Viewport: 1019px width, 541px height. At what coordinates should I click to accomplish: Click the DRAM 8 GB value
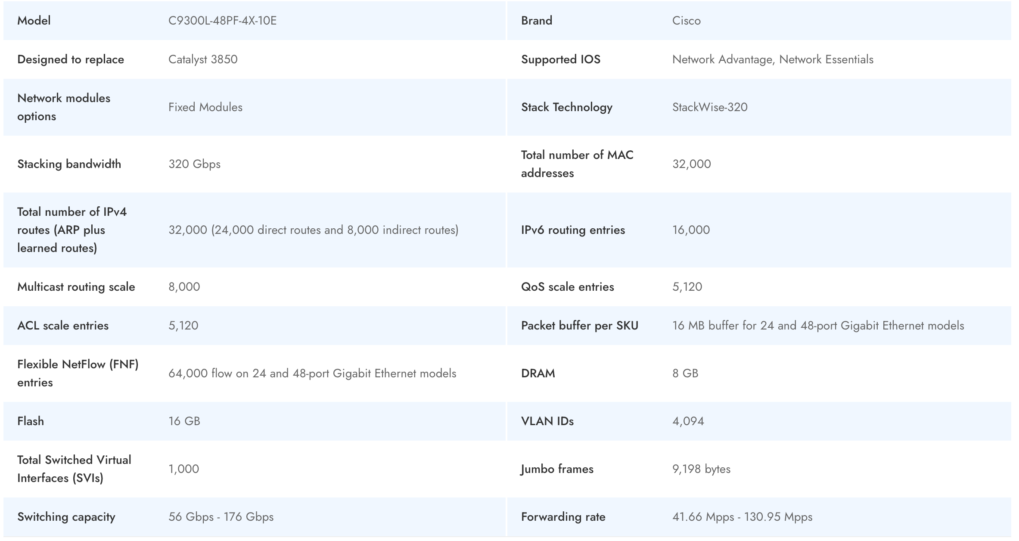pyautogui.click(x=685, y=373)
